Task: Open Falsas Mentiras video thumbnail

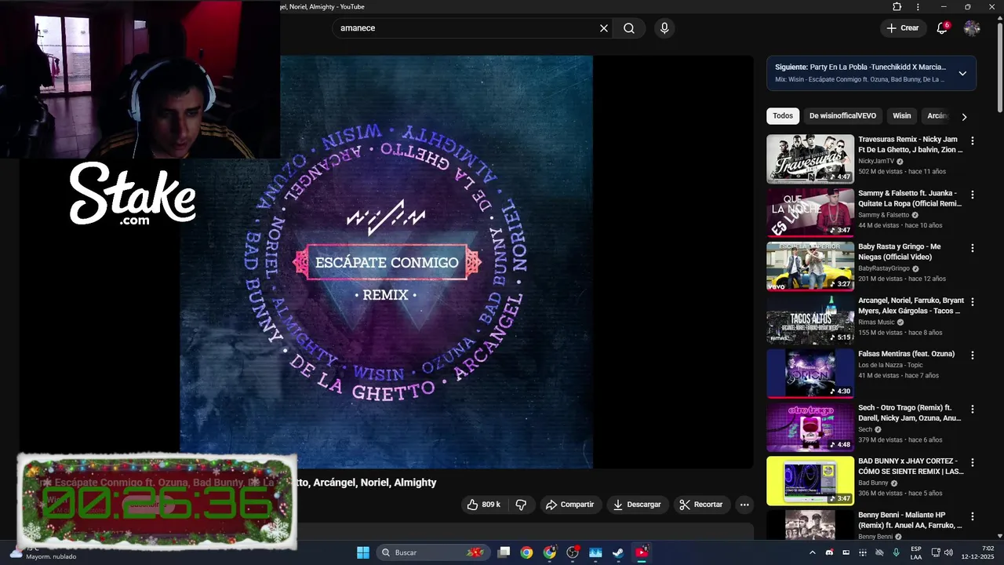Action: pos(810,374)
